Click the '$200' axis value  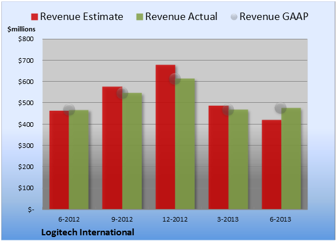point(26,167)
